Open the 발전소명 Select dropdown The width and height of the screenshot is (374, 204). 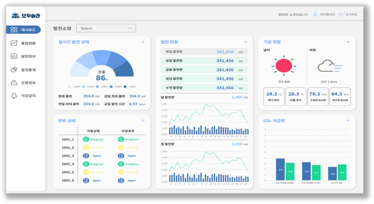click(106, 28)
